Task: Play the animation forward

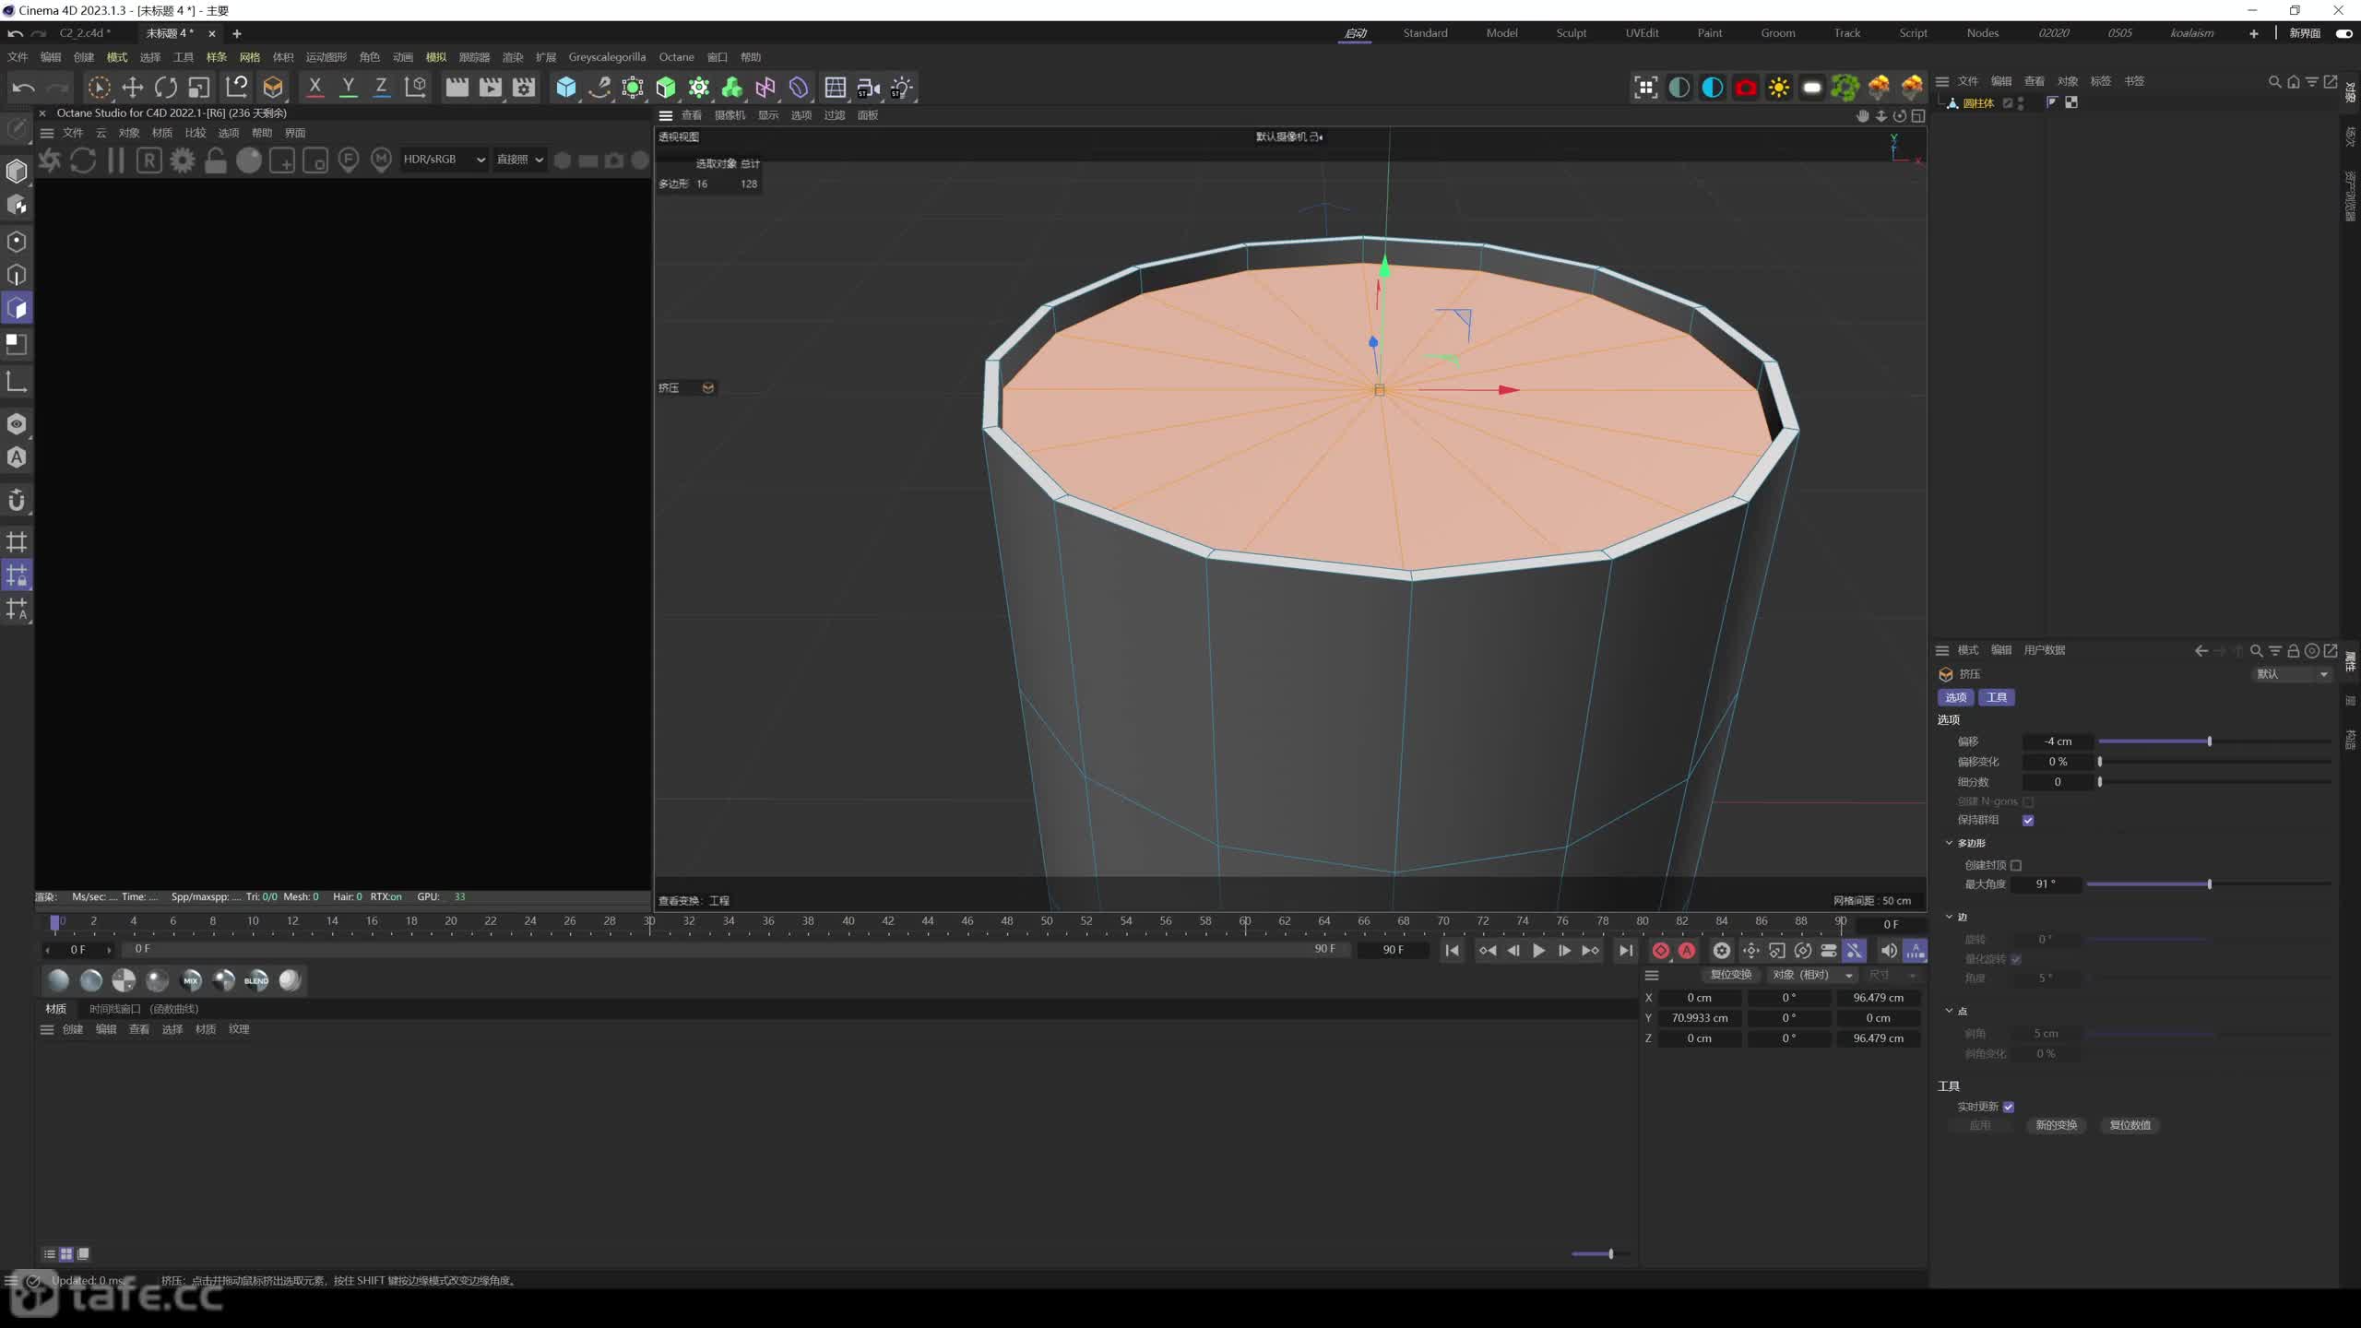Action: 1538,950
